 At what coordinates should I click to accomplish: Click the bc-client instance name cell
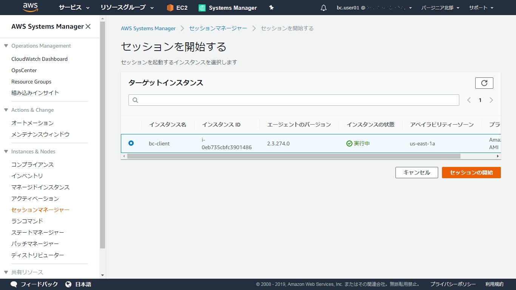[x=159, y=143]
